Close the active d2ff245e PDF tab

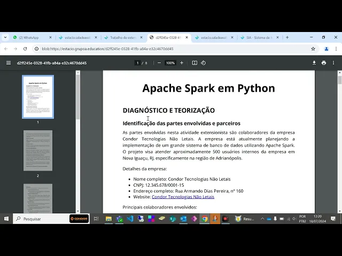(x=186, y=37)
